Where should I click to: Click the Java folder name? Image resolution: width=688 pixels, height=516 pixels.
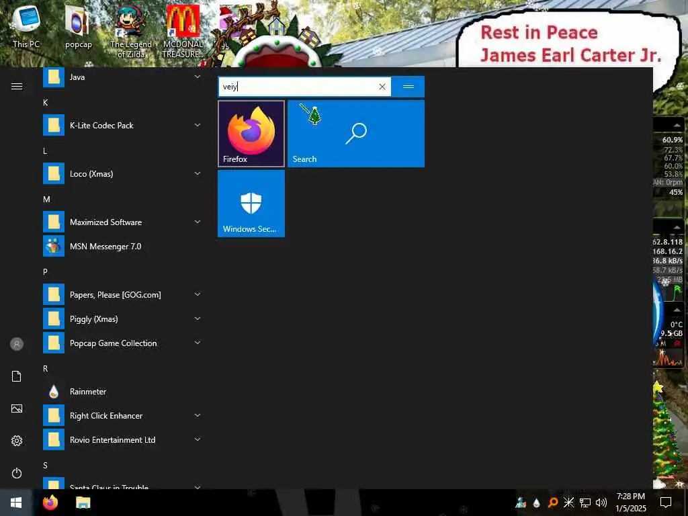77,77
